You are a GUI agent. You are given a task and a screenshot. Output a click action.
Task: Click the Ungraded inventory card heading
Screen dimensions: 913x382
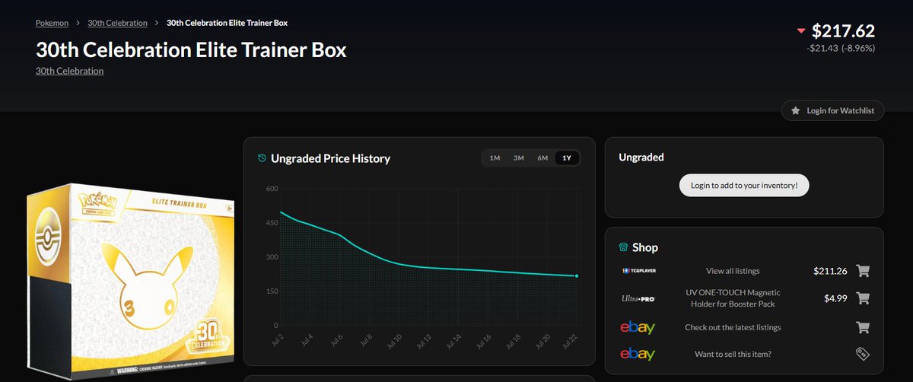(x=641, y=158)
